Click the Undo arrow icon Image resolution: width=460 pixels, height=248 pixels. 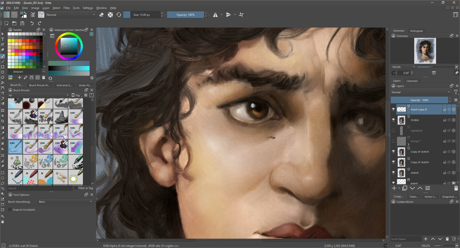click(x=32, y=23)
